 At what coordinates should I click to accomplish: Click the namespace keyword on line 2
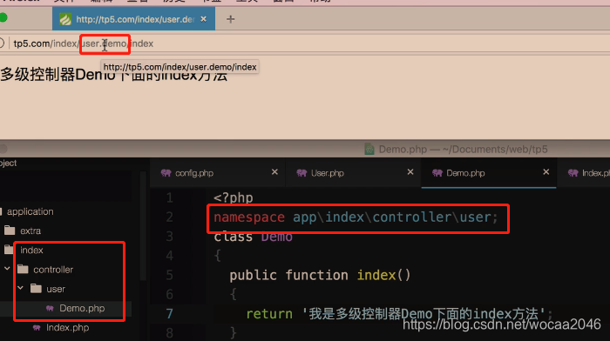point(249,217)
